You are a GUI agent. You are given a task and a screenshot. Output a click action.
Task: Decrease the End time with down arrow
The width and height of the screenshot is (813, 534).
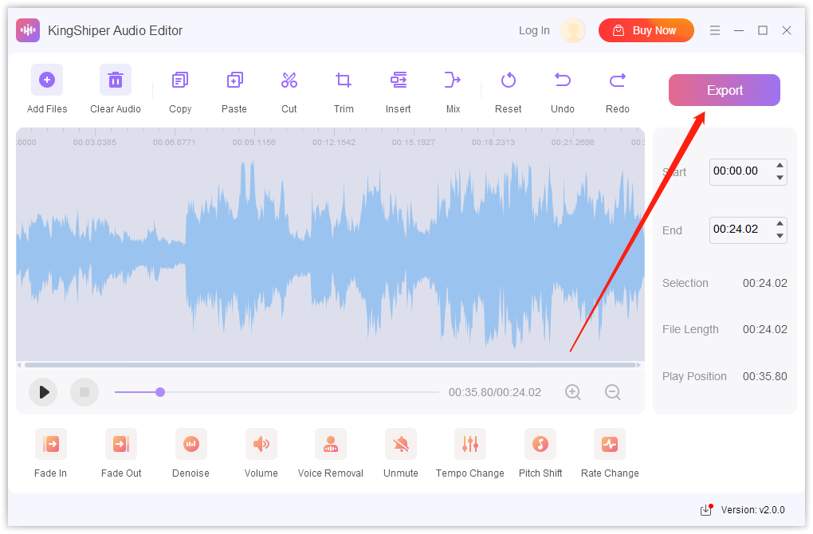click(780, 236)
